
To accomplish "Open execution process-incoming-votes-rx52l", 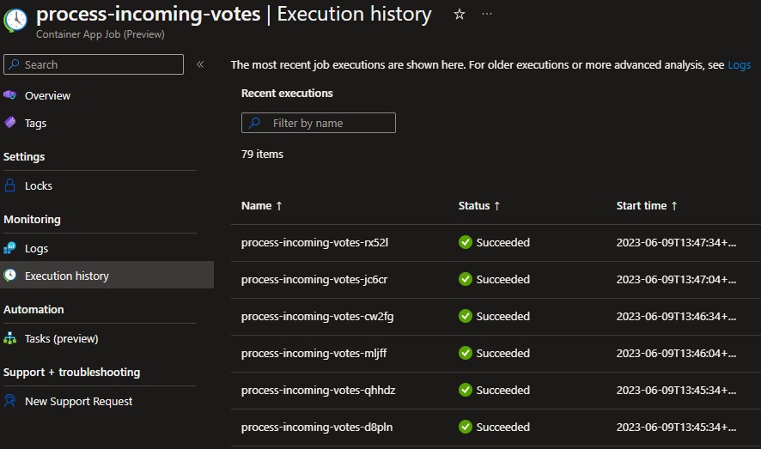I will 314,242.
